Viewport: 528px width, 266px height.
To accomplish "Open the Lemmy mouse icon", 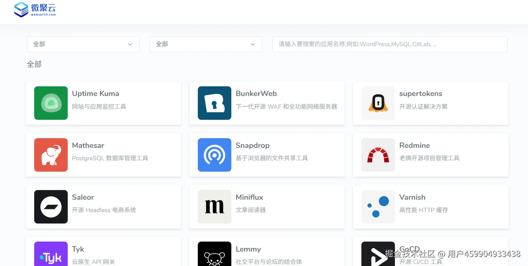I will (215, 254).
